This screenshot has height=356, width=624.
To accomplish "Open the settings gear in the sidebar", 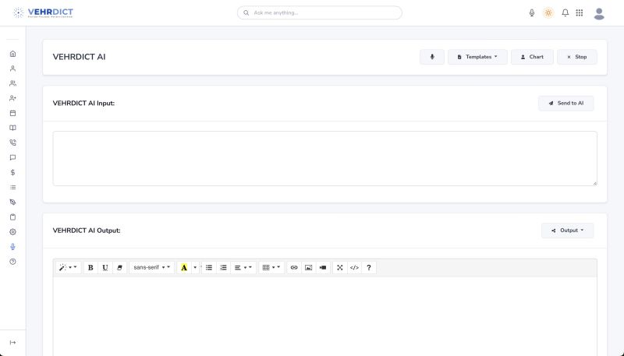I will pyautogui.click(x=12, y=231).
